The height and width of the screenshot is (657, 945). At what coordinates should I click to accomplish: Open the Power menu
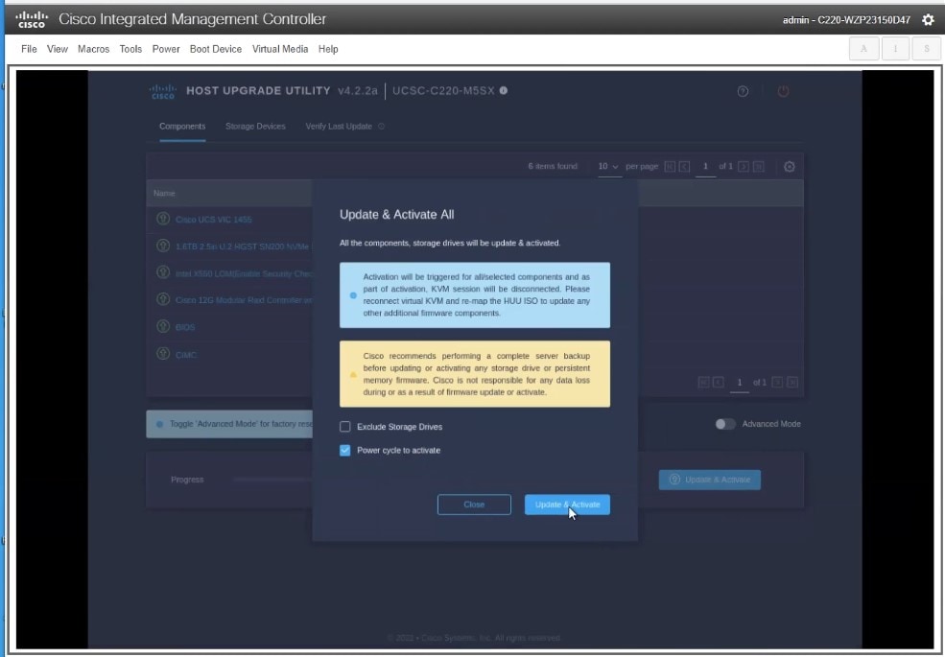coord(166,49)
